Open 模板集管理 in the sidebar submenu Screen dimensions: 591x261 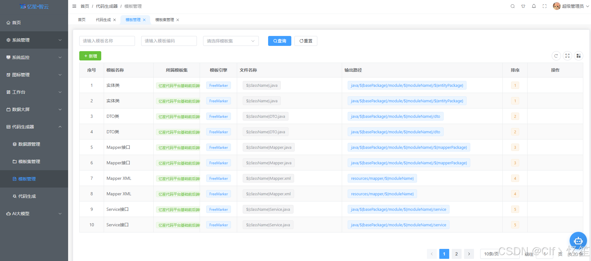pyautogui.click(x=34, y=161)
